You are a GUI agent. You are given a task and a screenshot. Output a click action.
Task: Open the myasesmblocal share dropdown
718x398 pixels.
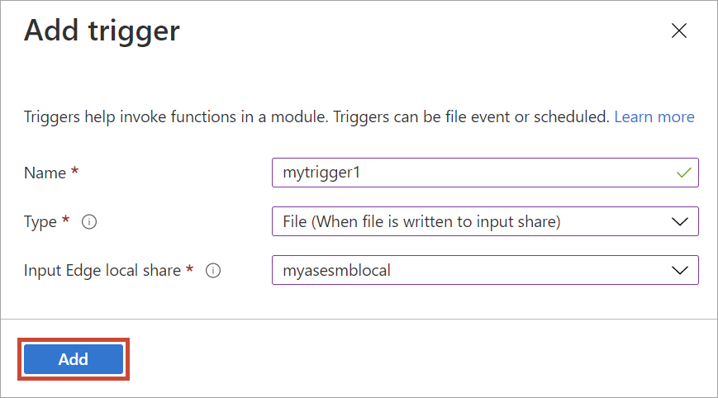point(485,270)
